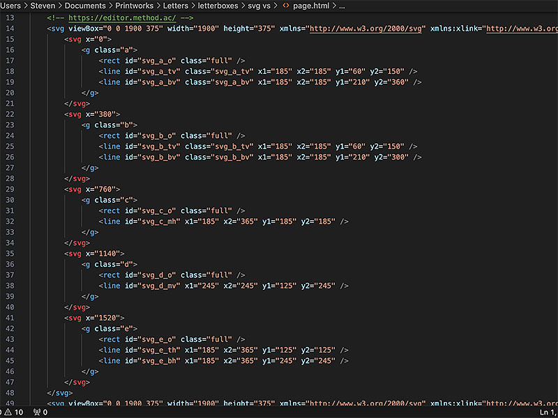Viewport: 558px width, 418px height.
Task: Select the Steven breadcrumb segment
Action: pos(43,6)
